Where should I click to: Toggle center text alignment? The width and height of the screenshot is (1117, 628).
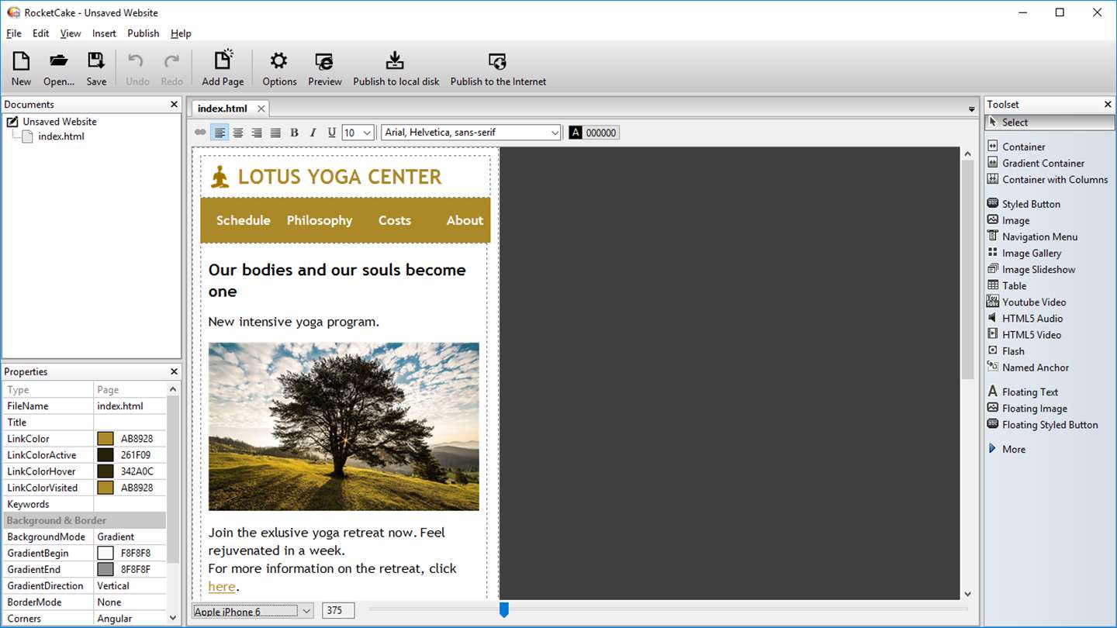[238, 133]
